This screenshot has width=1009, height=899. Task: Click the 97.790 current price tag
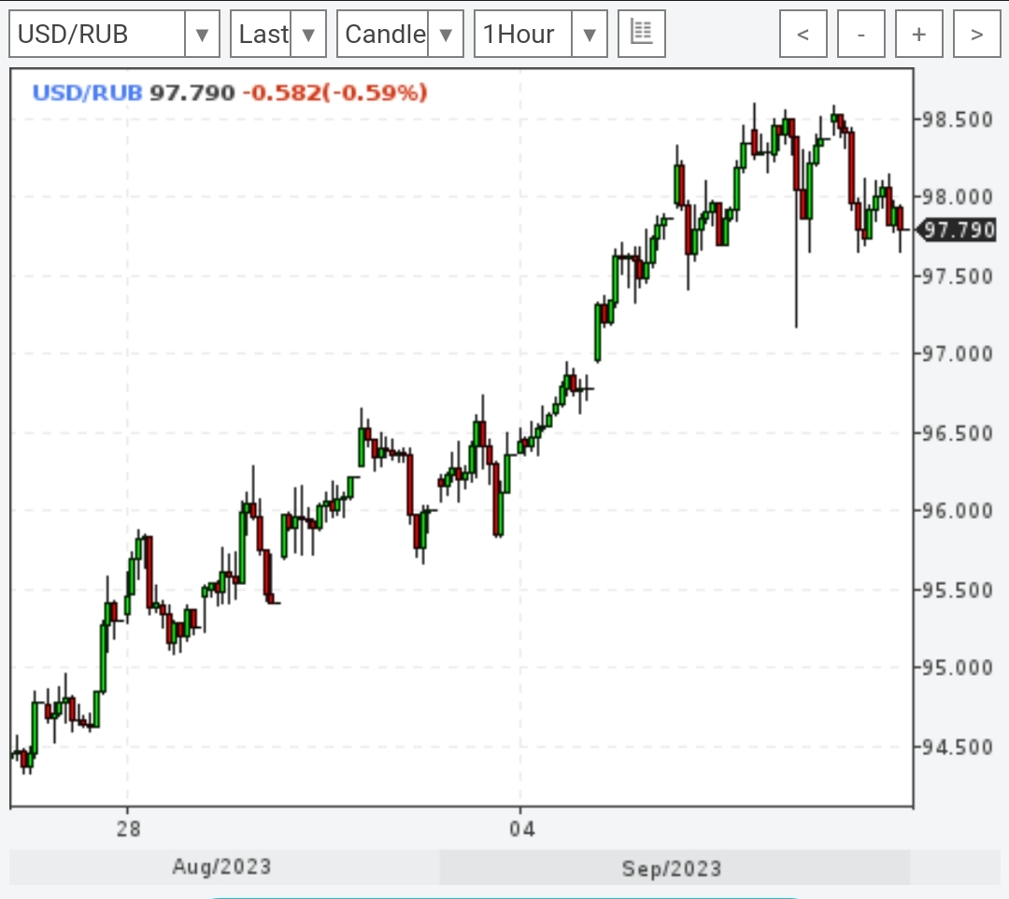959,229
